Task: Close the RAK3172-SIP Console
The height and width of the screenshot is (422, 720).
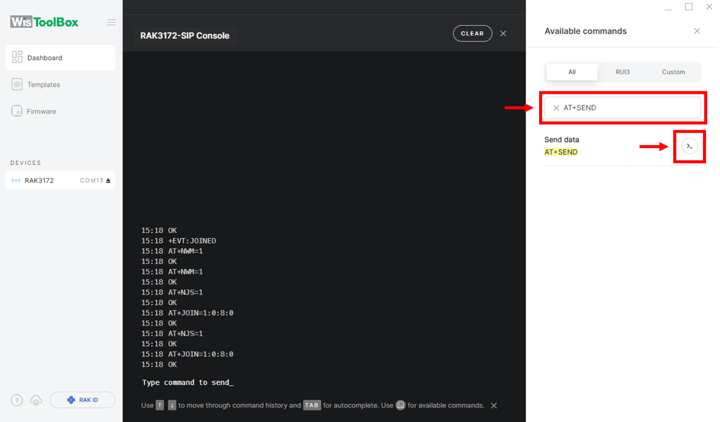Action: click(x=503, y=33)
